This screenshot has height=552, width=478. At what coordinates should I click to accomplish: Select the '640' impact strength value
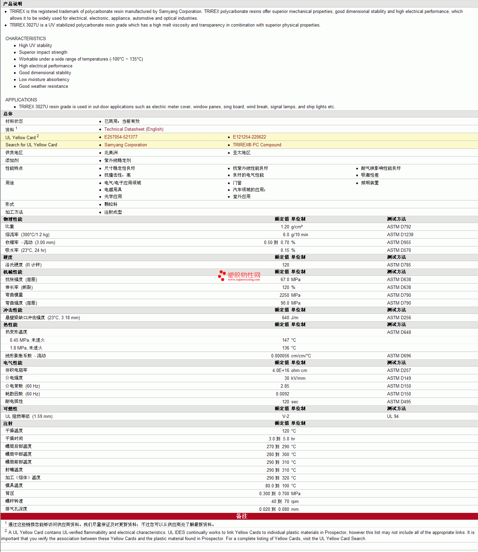[x=285, y=318]
